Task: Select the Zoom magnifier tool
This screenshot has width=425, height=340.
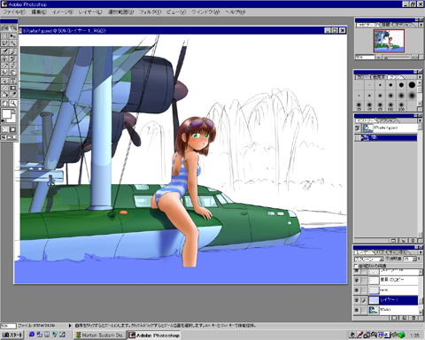Action: 13,103
